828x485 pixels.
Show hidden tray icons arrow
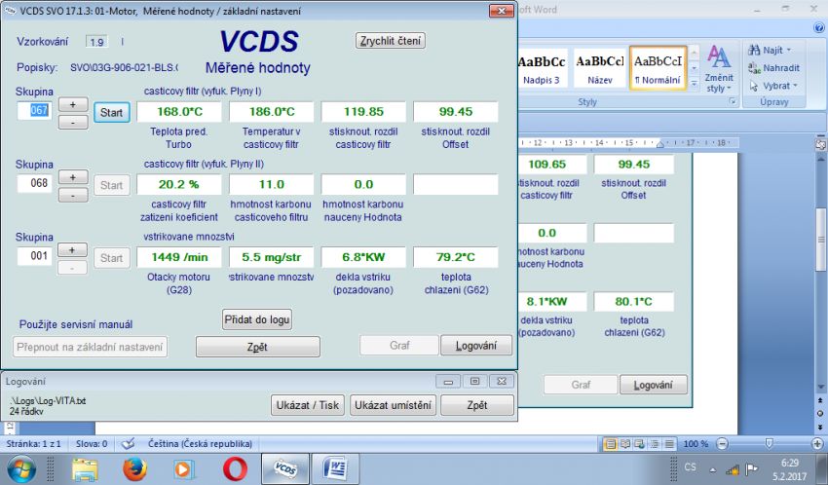click(x=713, y=469)
